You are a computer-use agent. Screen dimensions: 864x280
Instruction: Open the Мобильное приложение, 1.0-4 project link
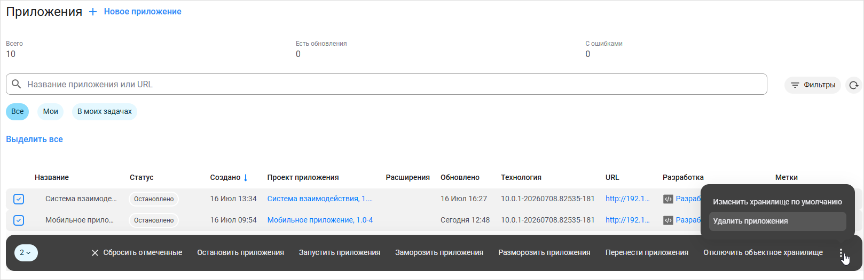point(320,220)
